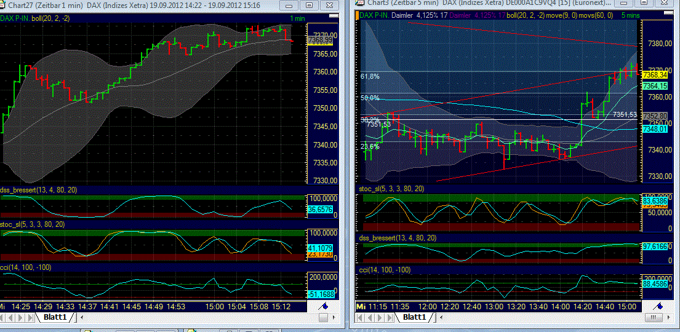Screen dimensions: 680x332
Task: Click the 83,6386 stochastic value in Chart3
Action: [655, 202]
